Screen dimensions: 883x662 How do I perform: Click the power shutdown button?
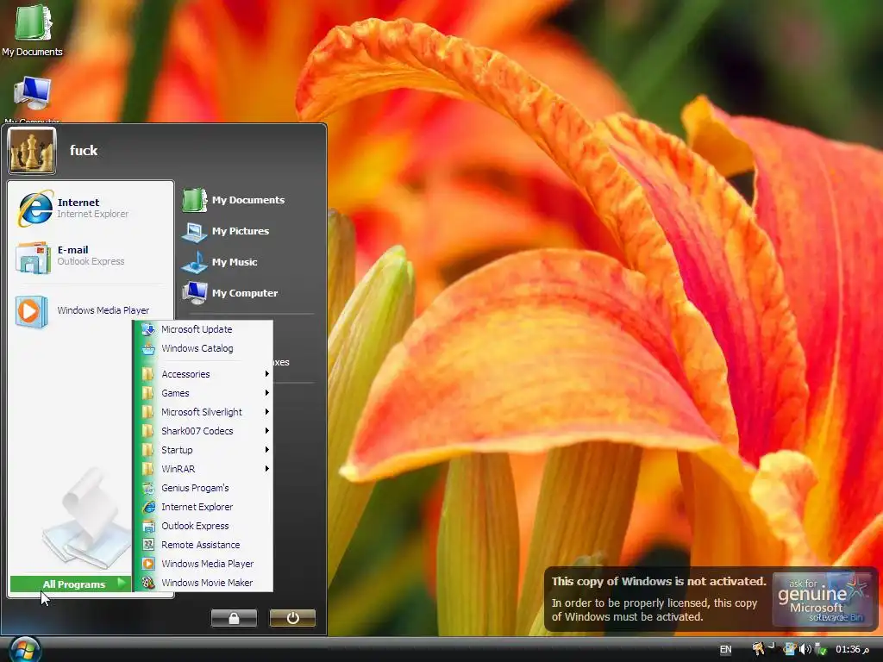click(293, 618)
